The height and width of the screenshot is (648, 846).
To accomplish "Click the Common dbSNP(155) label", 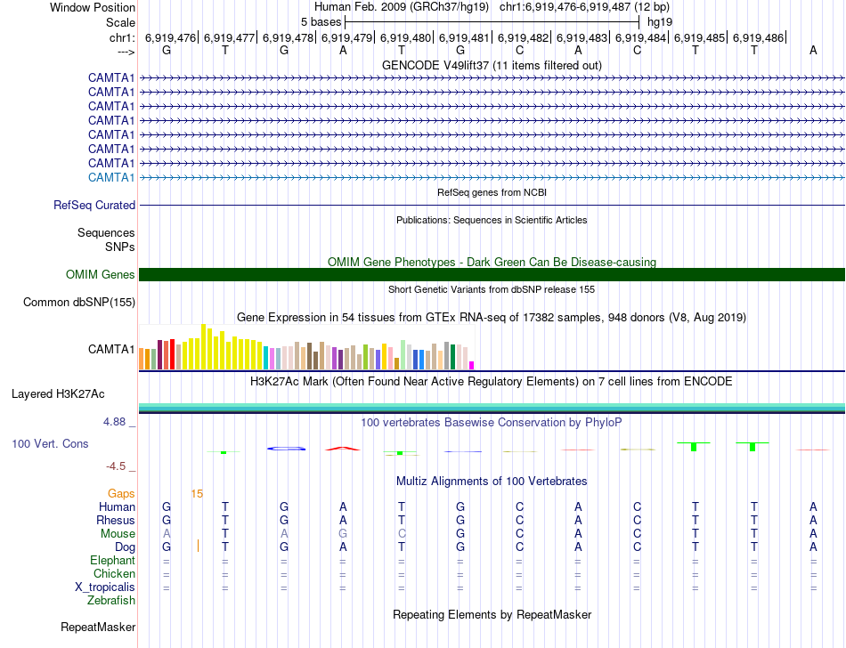I will point(79,303).
